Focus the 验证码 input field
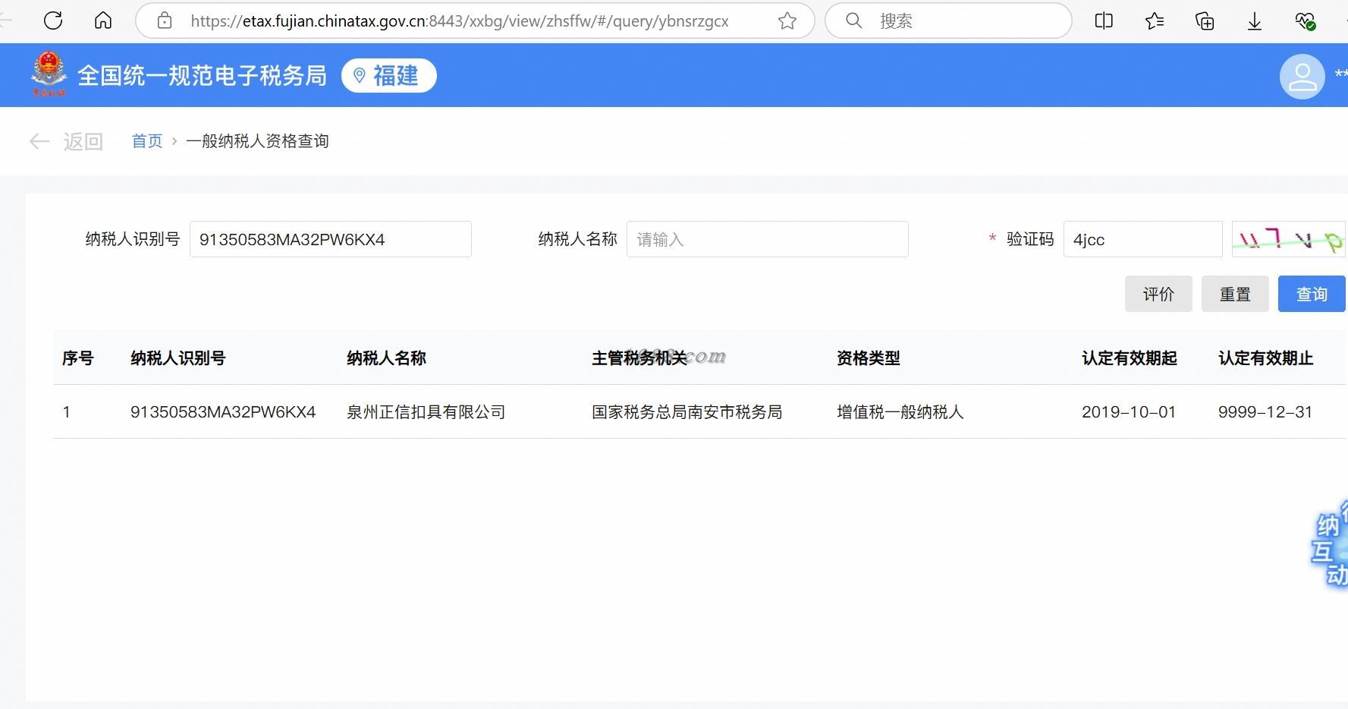1348x709 pixels. [x=1143, y=239]
